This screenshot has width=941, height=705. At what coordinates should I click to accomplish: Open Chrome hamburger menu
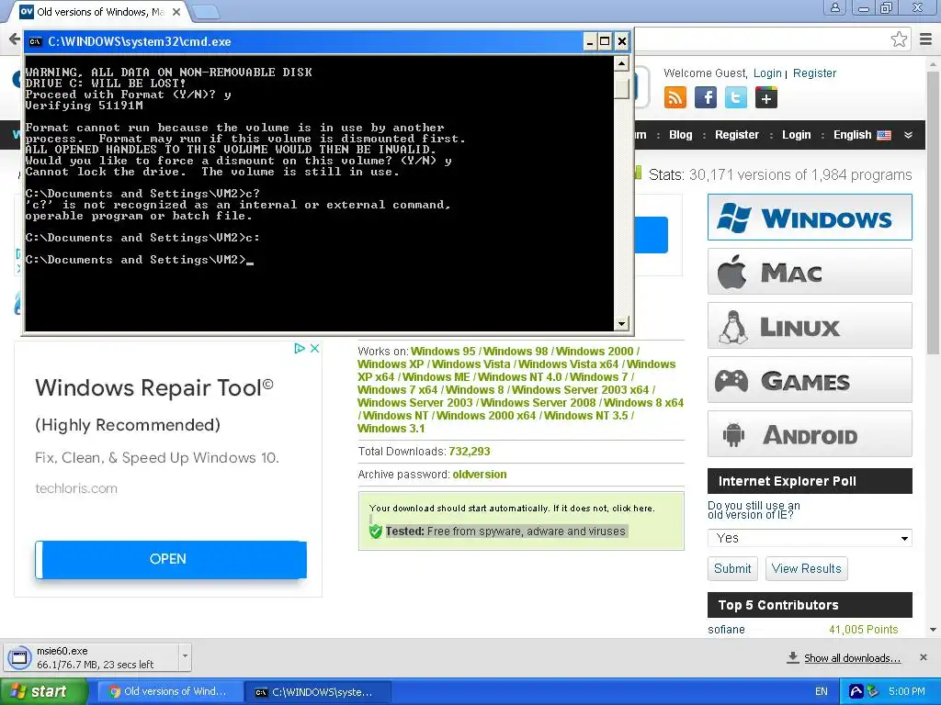[x=926, y=39]
